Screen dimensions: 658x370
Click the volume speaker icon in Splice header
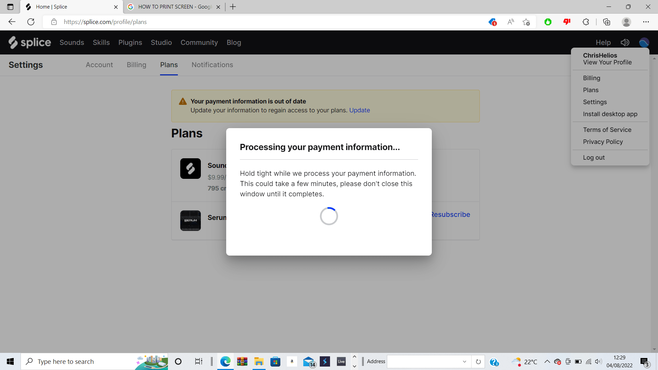[625, 42]
